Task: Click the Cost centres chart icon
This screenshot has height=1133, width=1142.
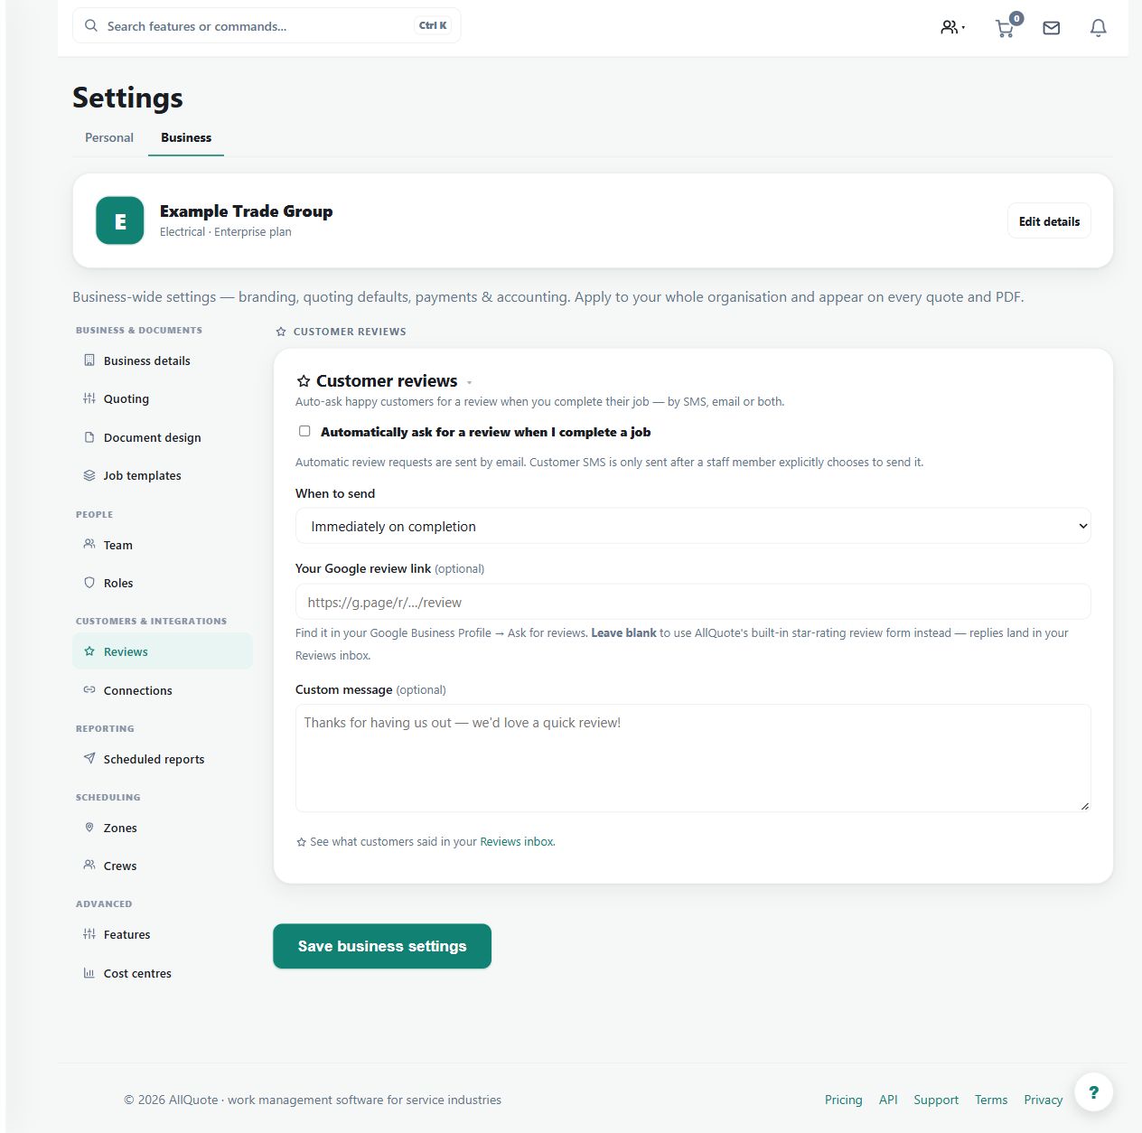Action: point(89,973)
